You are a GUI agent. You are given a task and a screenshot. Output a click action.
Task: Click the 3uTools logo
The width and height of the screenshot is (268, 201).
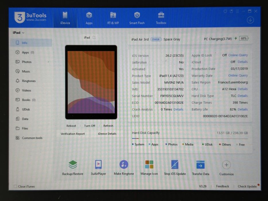[31, 17]
